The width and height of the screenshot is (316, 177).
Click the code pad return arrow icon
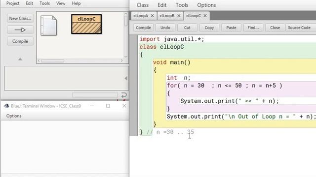pyautogui.click(x=124, y=95)
